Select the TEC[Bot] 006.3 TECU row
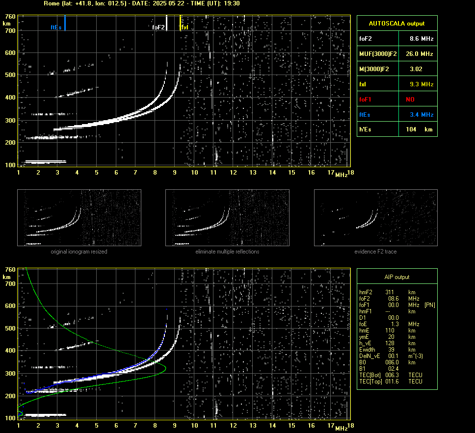475x433 pixels. [x=391, y=375]
